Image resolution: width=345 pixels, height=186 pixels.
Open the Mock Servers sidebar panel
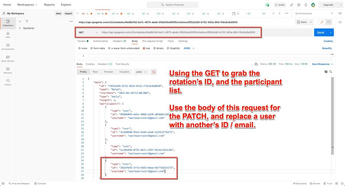coord(8,59)
